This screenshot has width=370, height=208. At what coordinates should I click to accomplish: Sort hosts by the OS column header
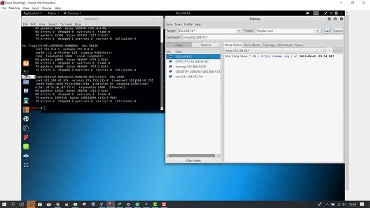[169, 52]
